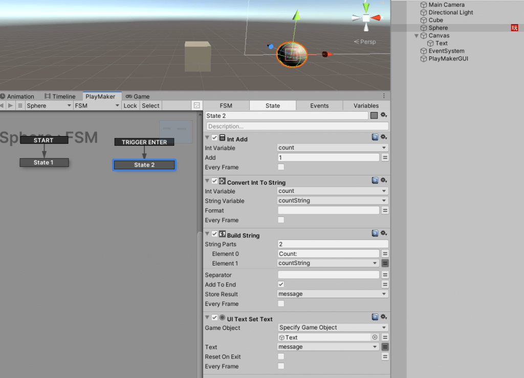Open the Specify Game Object dropdown
The height and width of the screenshot is (378, 524).
(x=333, y=327)
